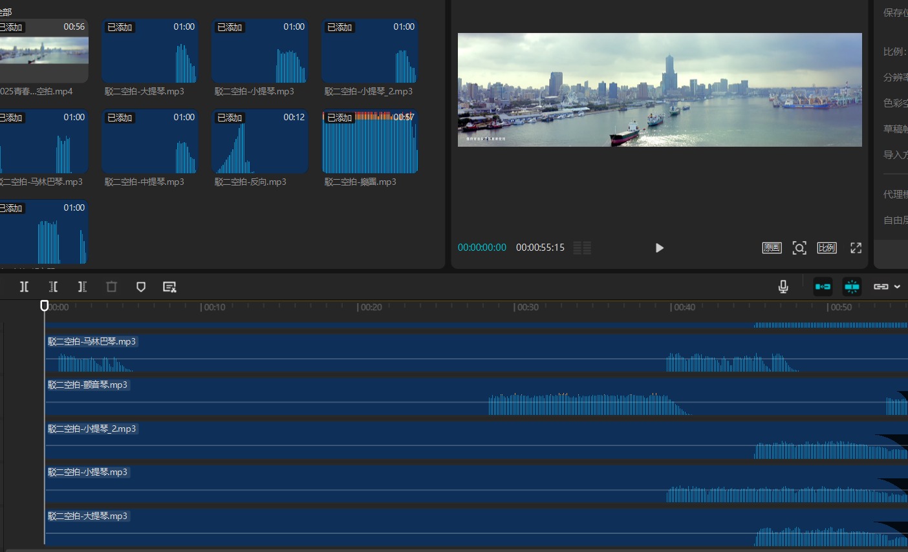The image size is (908, 552).
Task: Click the remove captions list icon
Action: [169, 286]
